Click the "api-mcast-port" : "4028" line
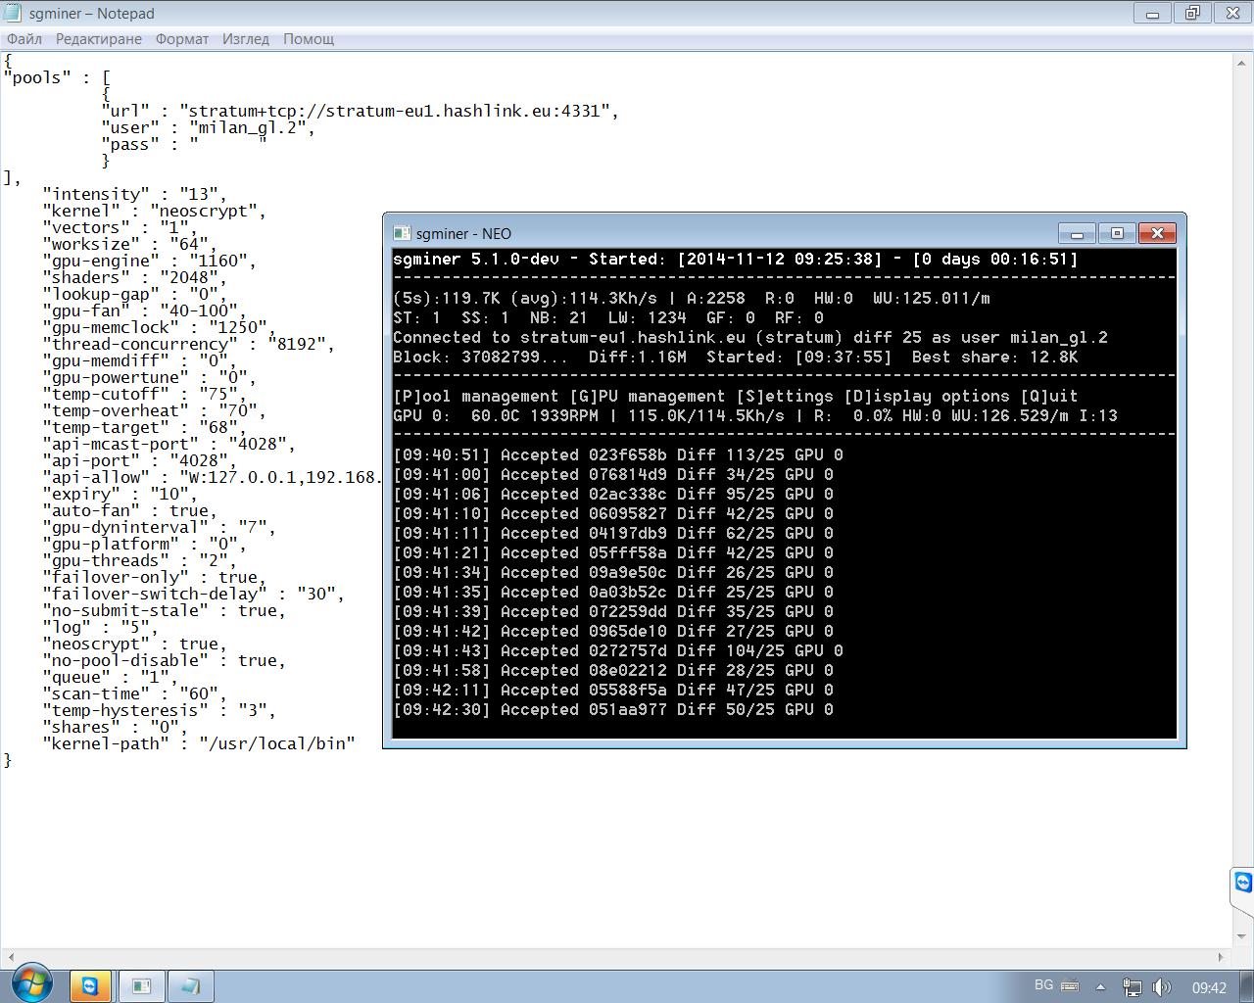This screenshot has height=1003, width=1254. [x=169, y=444]
